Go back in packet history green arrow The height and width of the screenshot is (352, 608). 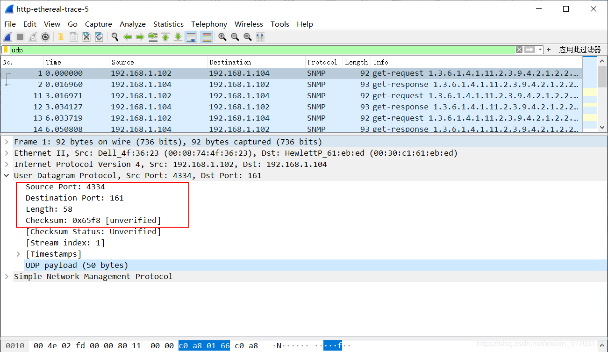(127, 37)
